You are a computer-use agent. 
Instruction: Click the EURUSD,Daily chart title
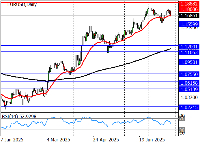[x=22, y=5]
